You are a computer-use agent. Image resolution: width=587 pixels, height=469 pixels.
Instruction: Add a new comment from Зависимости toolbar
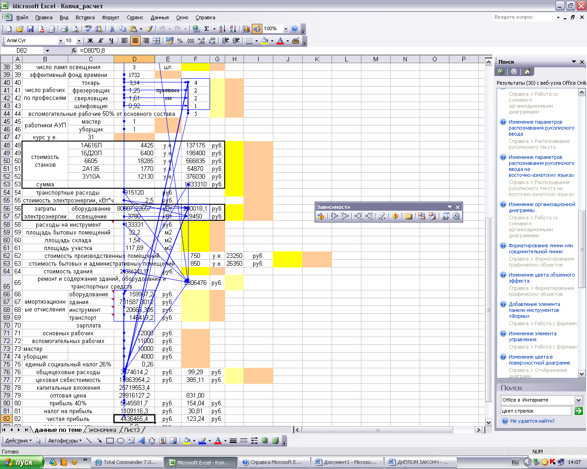point(409,216)
